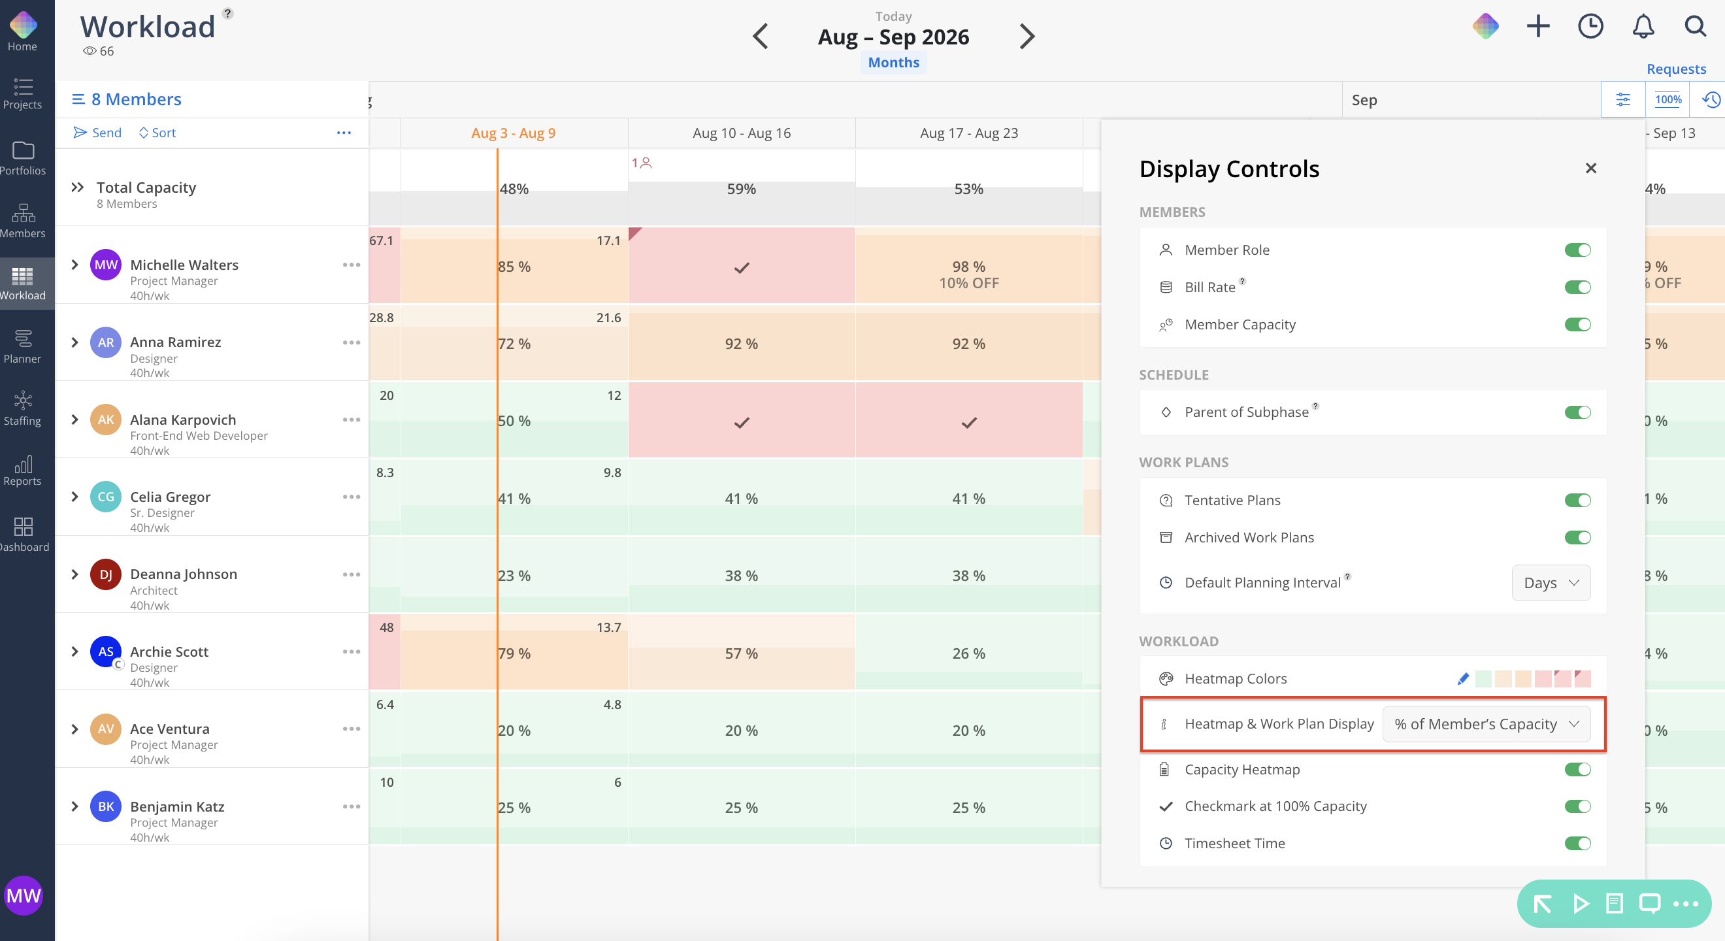This screenshot has width=1725, height=941.
Task: Click the plus add icon
Action: [1538, 27]
